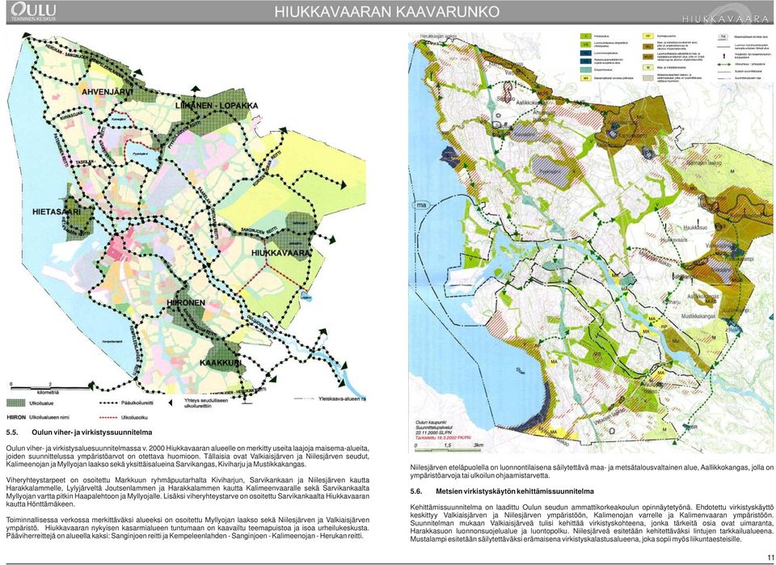Click the Yleiskaava-alueen raja legend line
The height and width of the screenshot is (565, 776).
[304, 398]
